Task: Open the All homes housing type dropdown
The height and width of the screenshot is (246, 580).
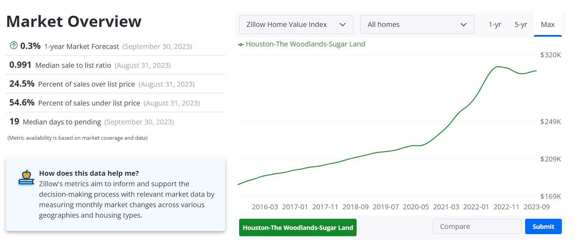Action: pyautogui.click(x=417, y=24)
